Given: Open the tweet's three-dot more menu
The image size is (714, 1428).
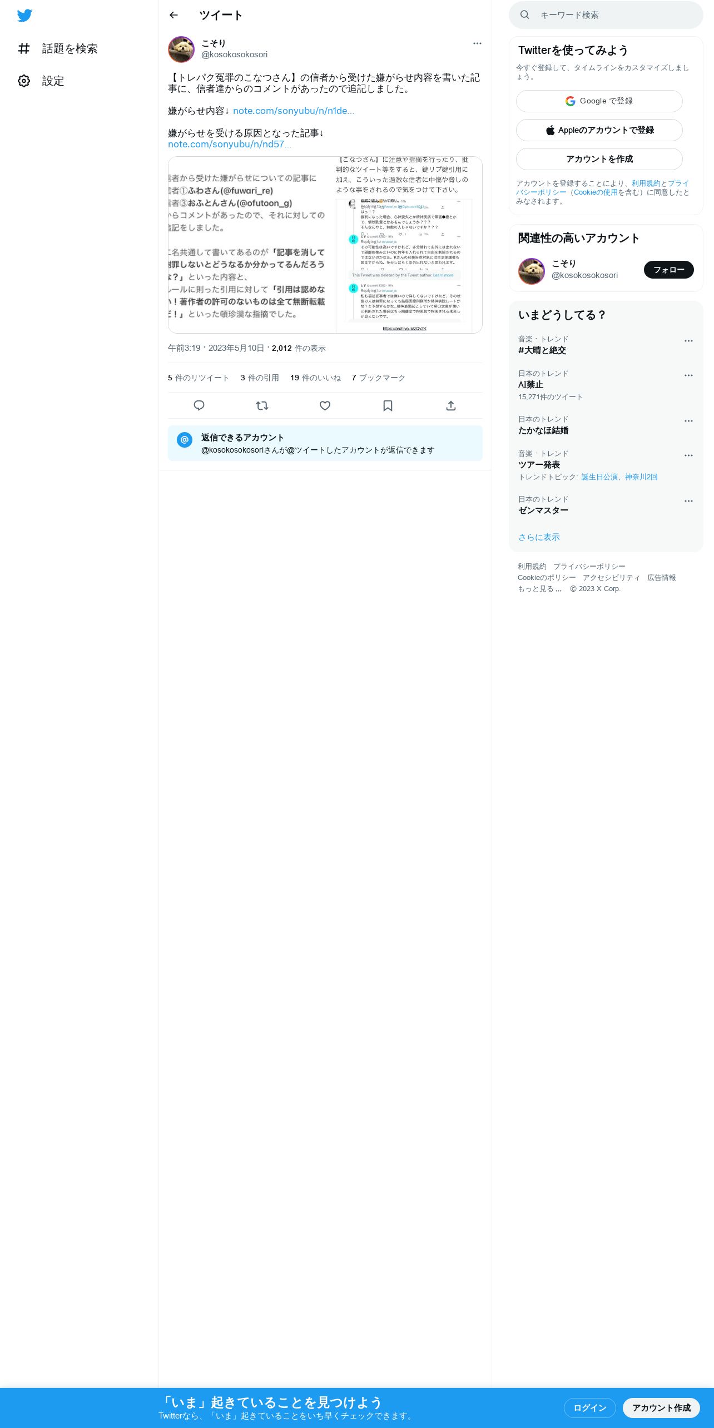Looking at the screenshot, I should pos(477,43).
